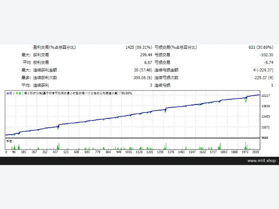Click the value 20 (57.48)
The image size is (279, 209).
[x=143, y=70]
